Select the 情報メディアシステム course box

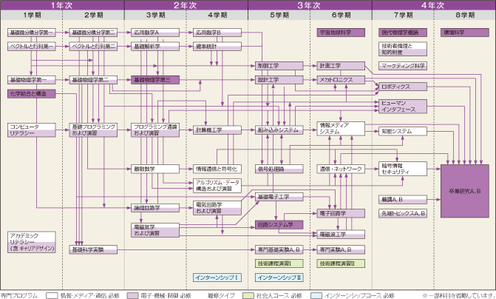tap(341, 129)
